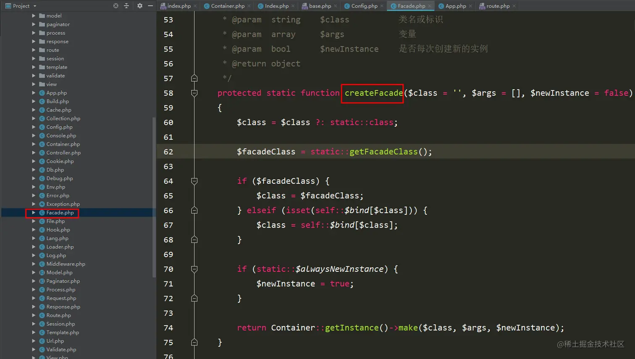Click the collapse all icon in Project panel
Screen dimensions: 635x359
pyautogui.click(x=126, y=6)
